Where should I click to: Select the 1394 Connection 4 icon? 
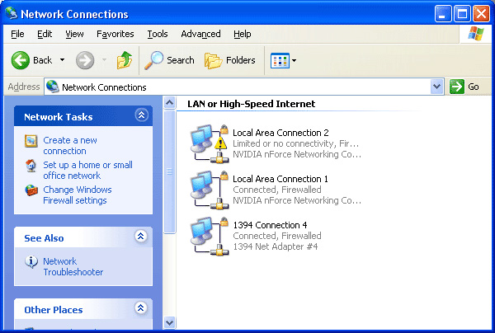(208, 235)
